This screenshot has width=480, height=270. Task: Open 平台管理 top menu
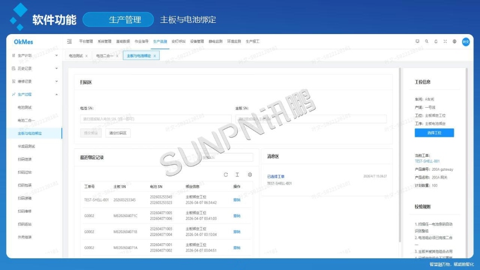86,41
